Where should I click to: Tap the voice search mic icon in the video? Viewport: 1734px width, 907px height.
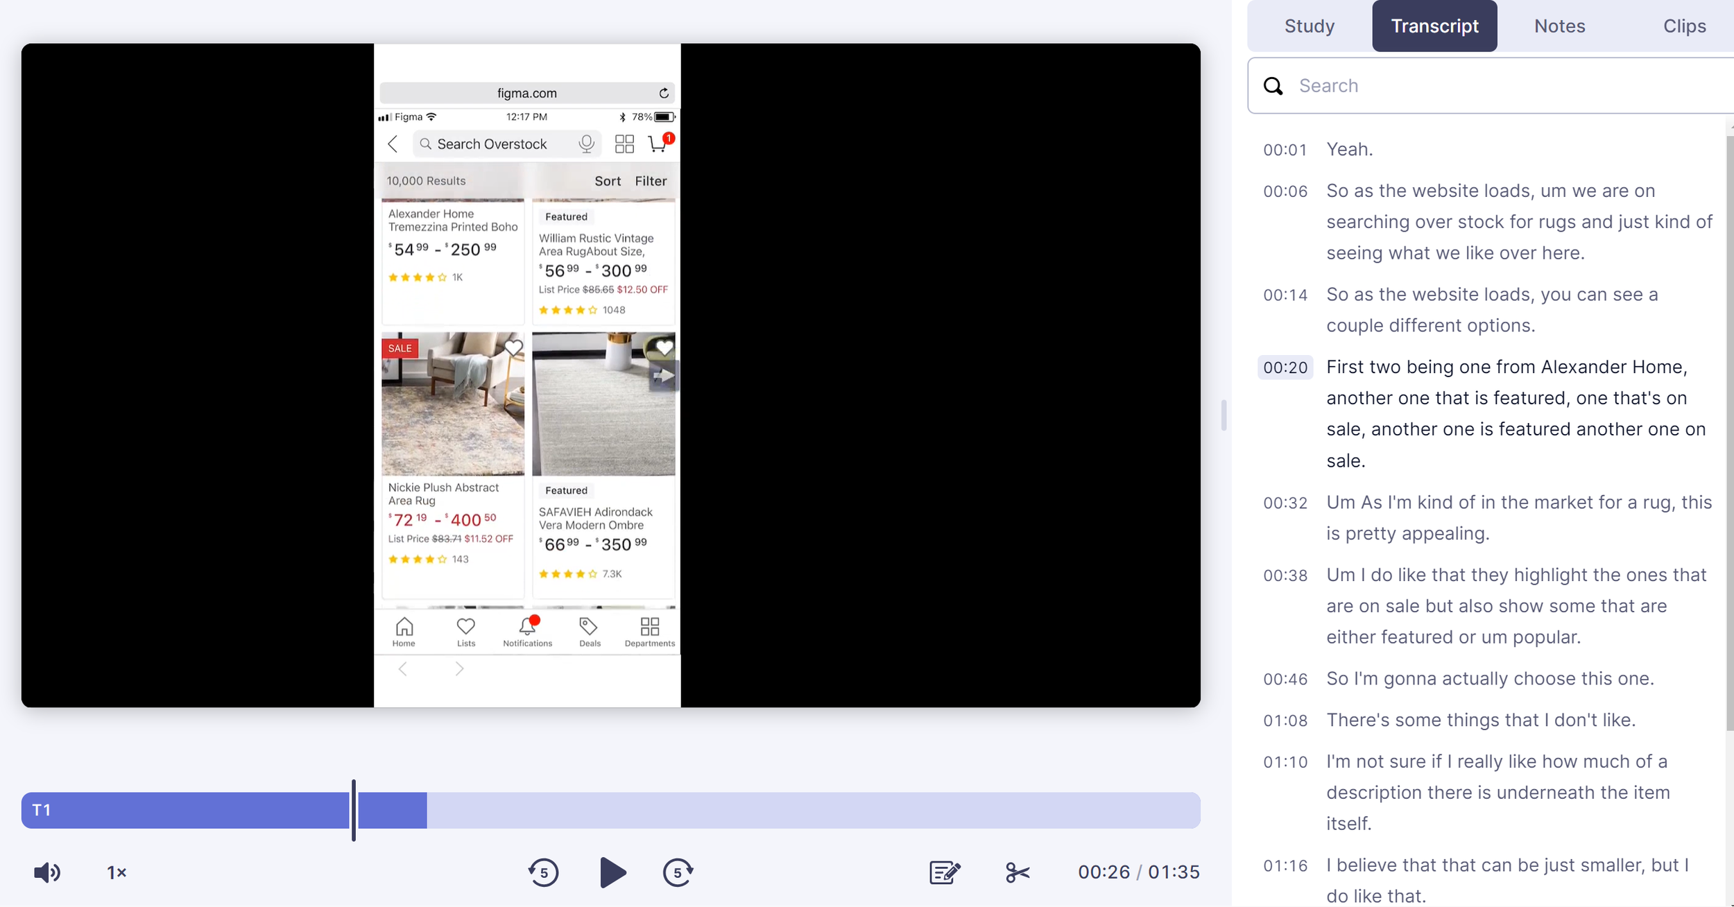587,144
